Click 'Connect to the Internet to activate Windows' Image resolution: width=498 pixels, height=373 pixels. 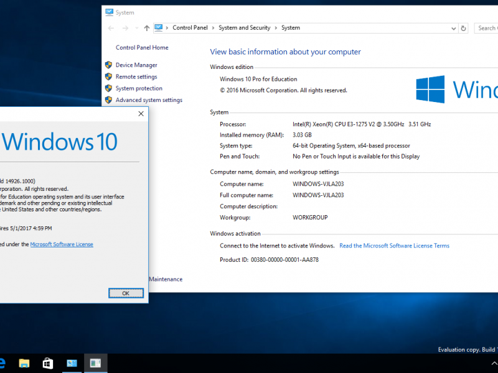(277, 246)
